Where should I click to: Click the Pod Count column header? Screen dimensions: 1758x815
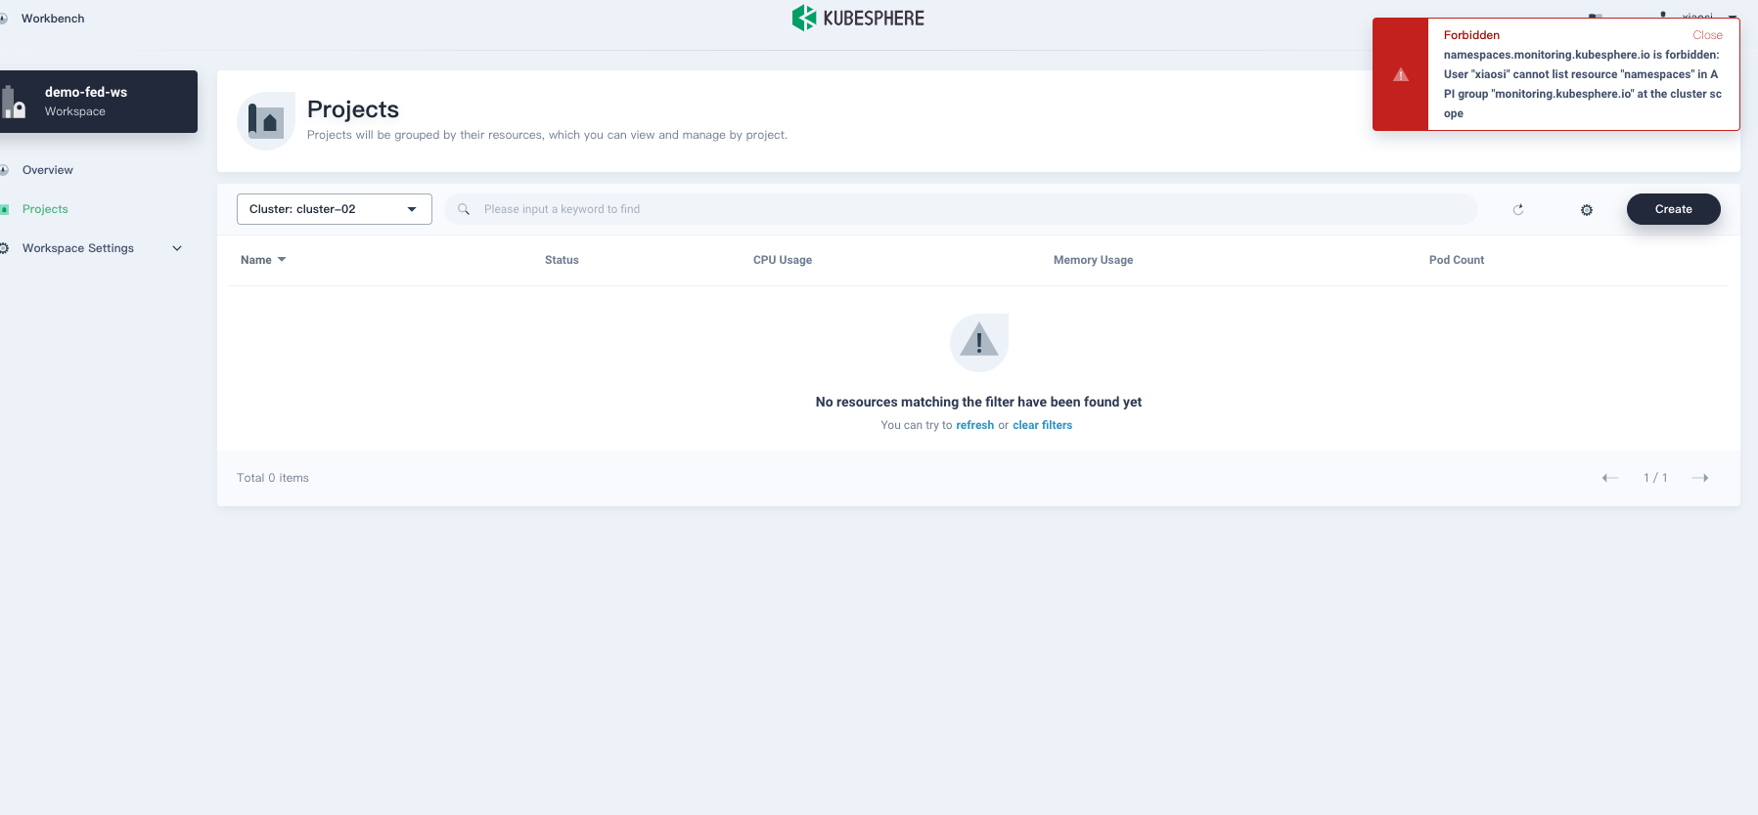pyautogui.click(x=1457, y=260)
